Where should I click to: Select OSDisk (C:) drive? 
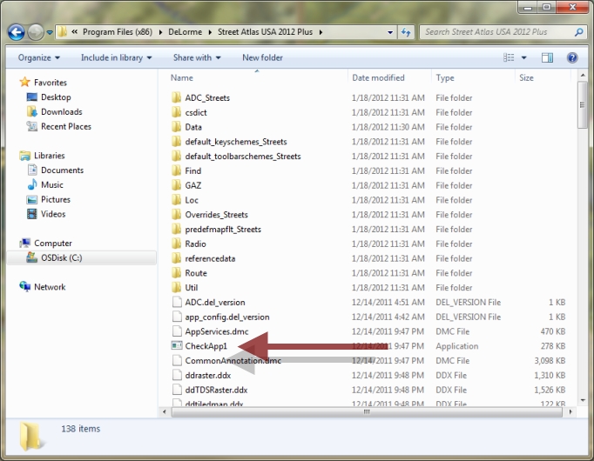click(61, 258)
